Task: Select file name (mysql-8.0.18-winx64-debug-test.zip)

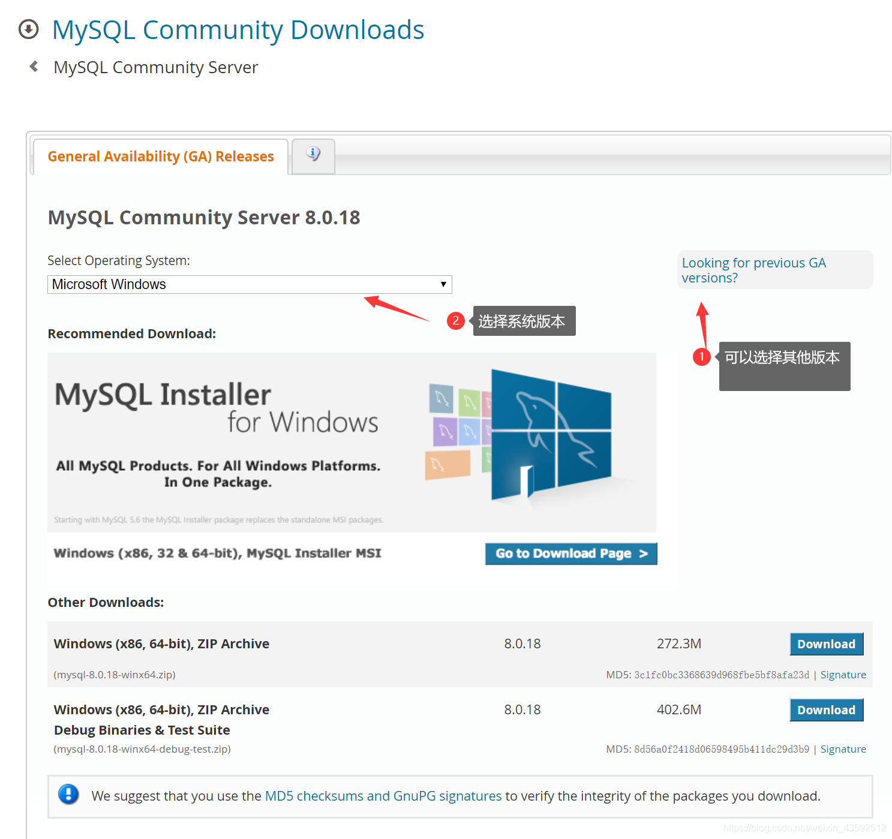Action: tap(142, 749)
